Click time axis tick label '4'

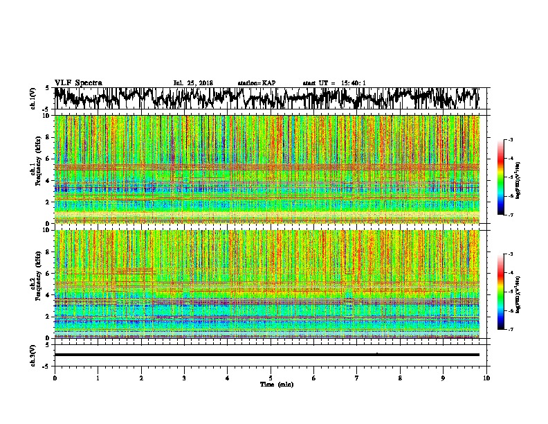click(x=228, y=378)
